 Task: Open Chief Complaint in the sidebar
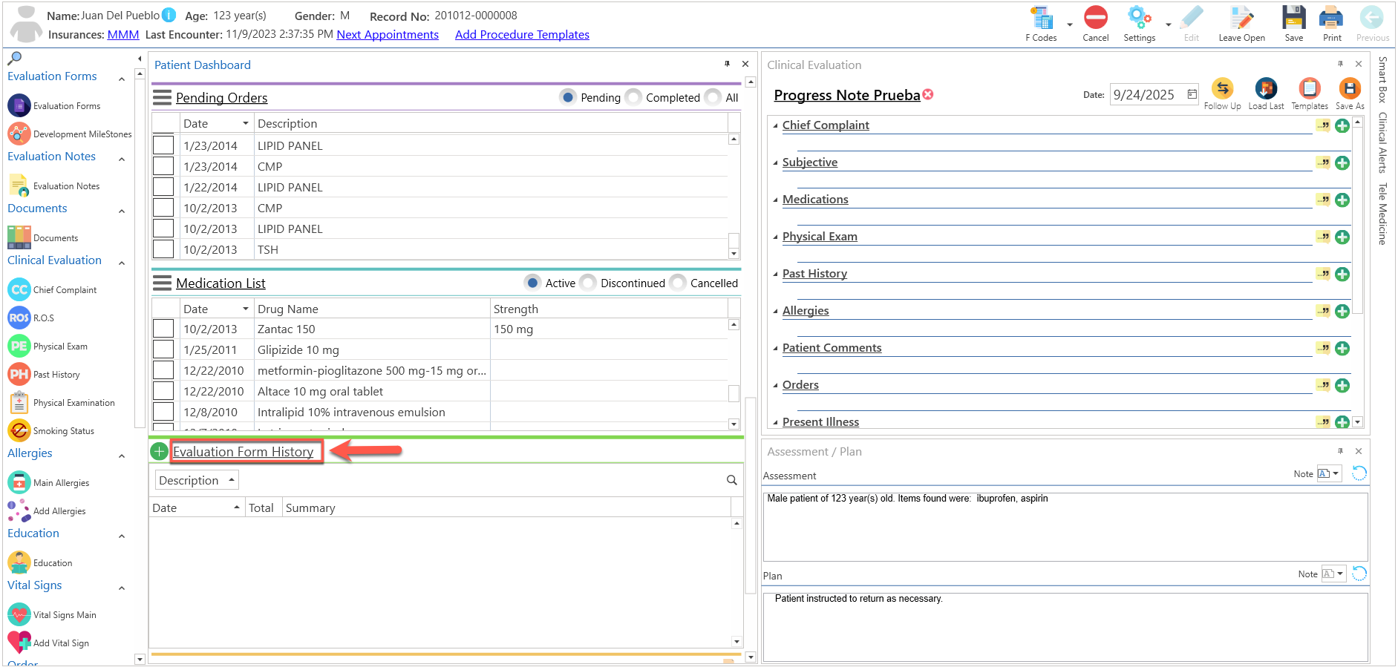52,290
